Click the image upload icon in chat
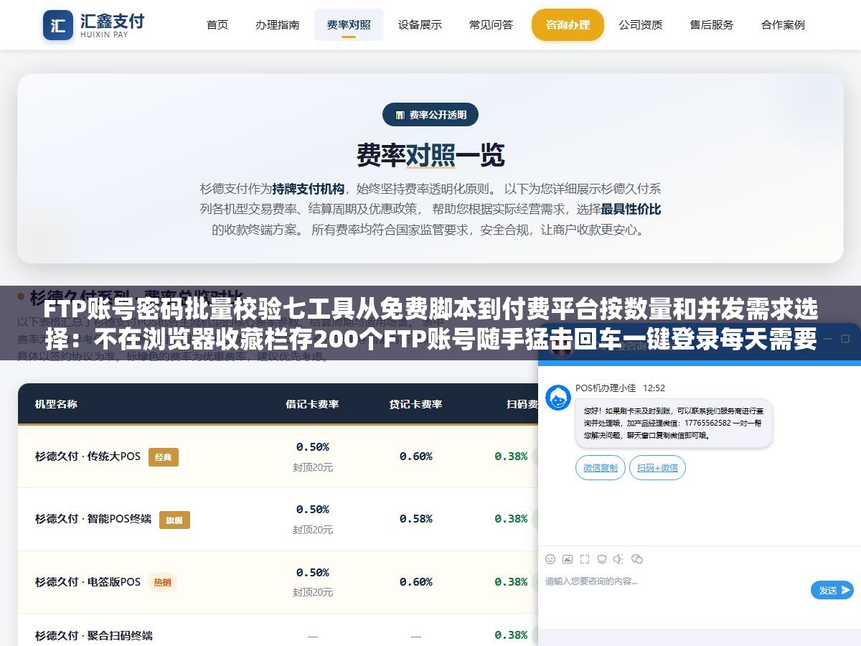Viewport: 861px width, 646px height. pyautogui.click(x=568, y=559)
